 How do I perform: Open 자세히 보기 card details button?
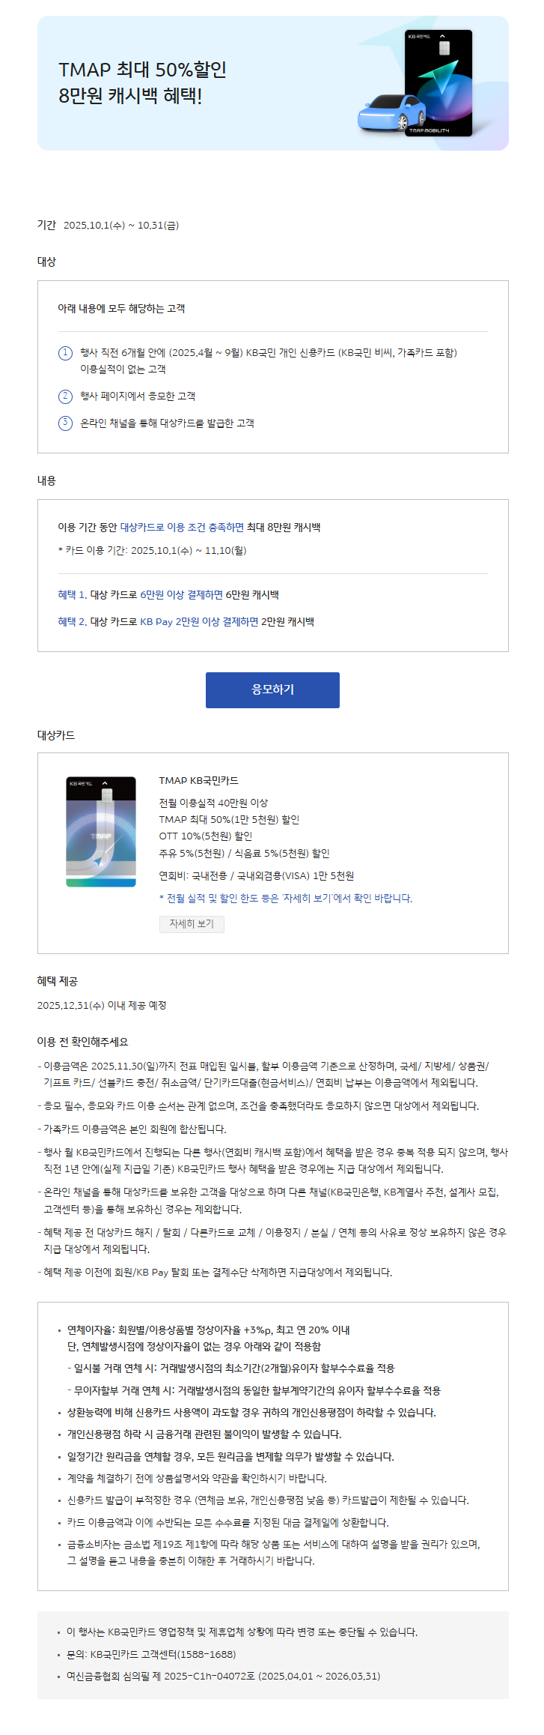(x=192, y=923)
